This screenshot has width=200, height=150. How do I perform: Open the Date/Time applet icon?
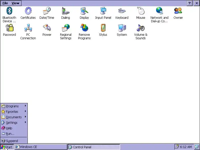coord(47,11)
